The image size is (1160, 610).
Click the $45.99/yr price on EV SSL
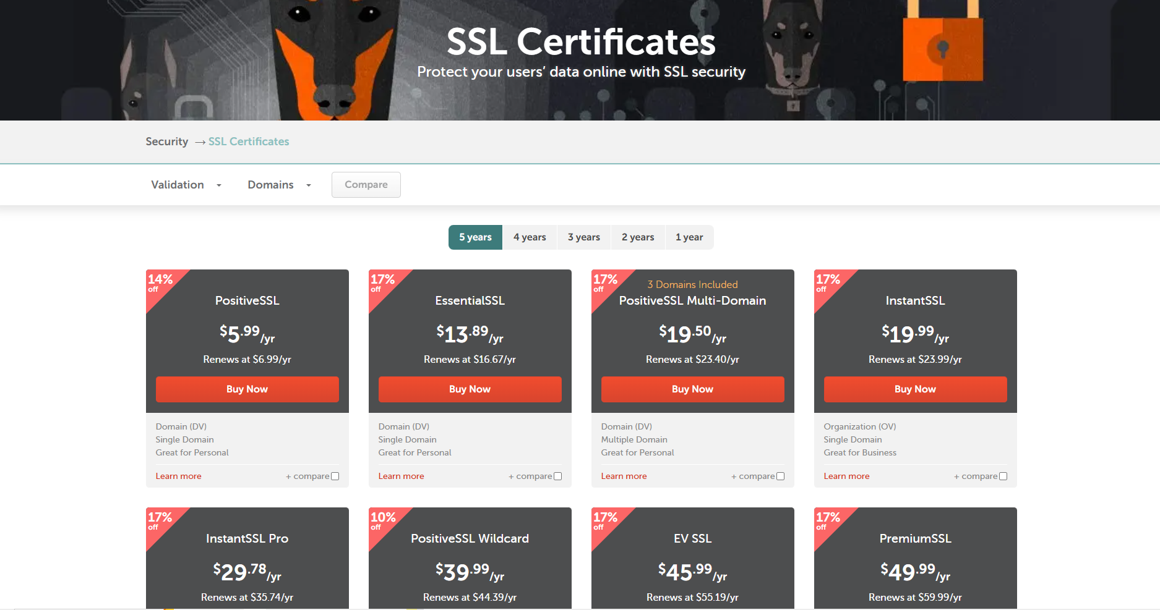[693, 572]
